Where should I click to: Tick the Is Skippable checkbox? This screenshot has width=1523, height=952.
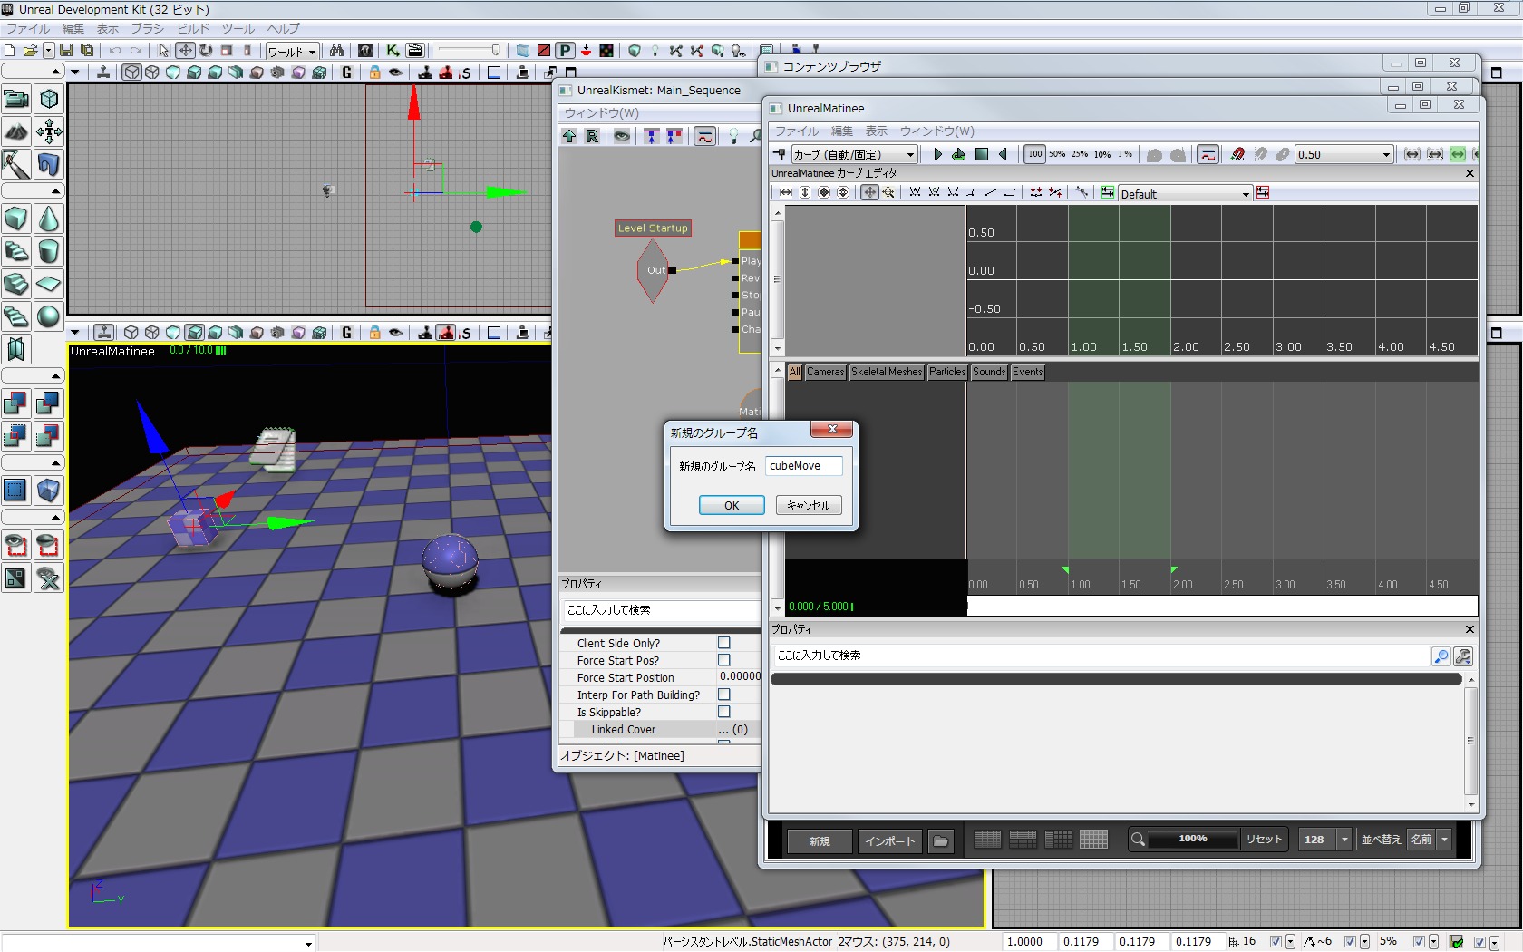[724, 712]
